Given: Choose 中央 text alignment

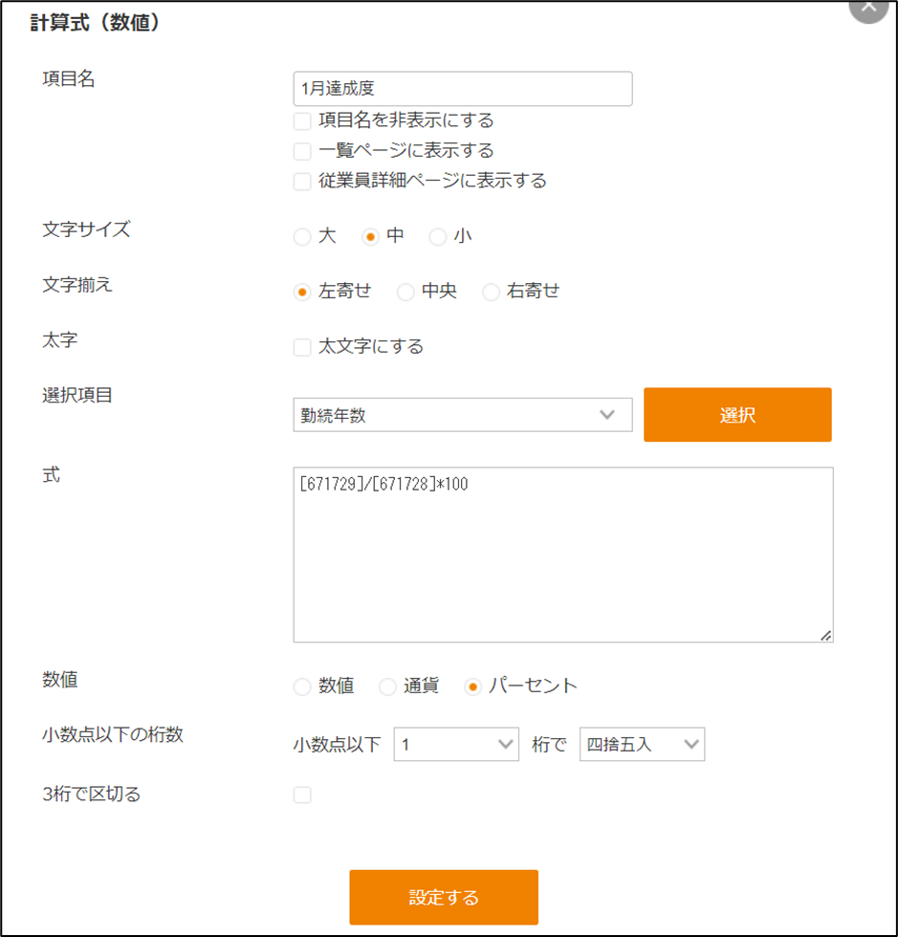Looking at the screenshot, I should [405, 293].
